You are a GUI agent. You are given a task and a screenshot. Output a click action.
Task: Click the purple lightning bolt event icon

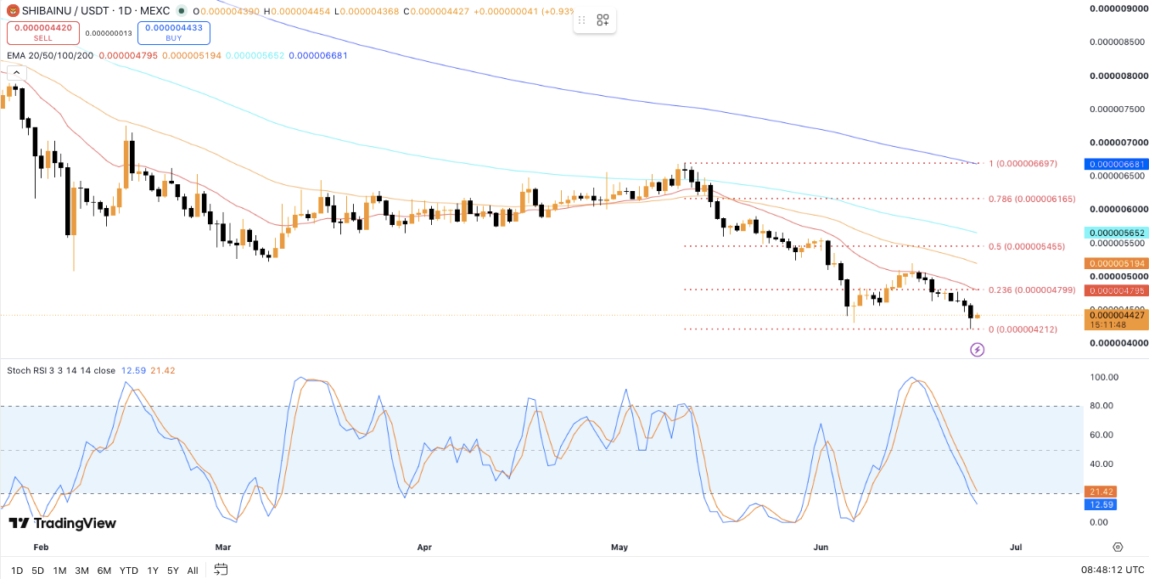pyautogui.click(x=977, y=350)
